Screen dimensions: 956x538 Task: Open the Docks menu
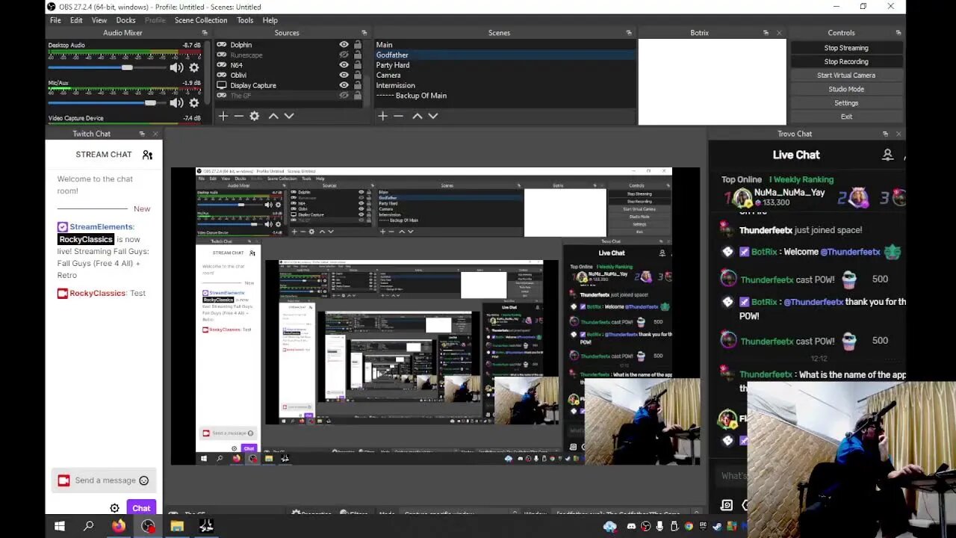click(126, 20)
